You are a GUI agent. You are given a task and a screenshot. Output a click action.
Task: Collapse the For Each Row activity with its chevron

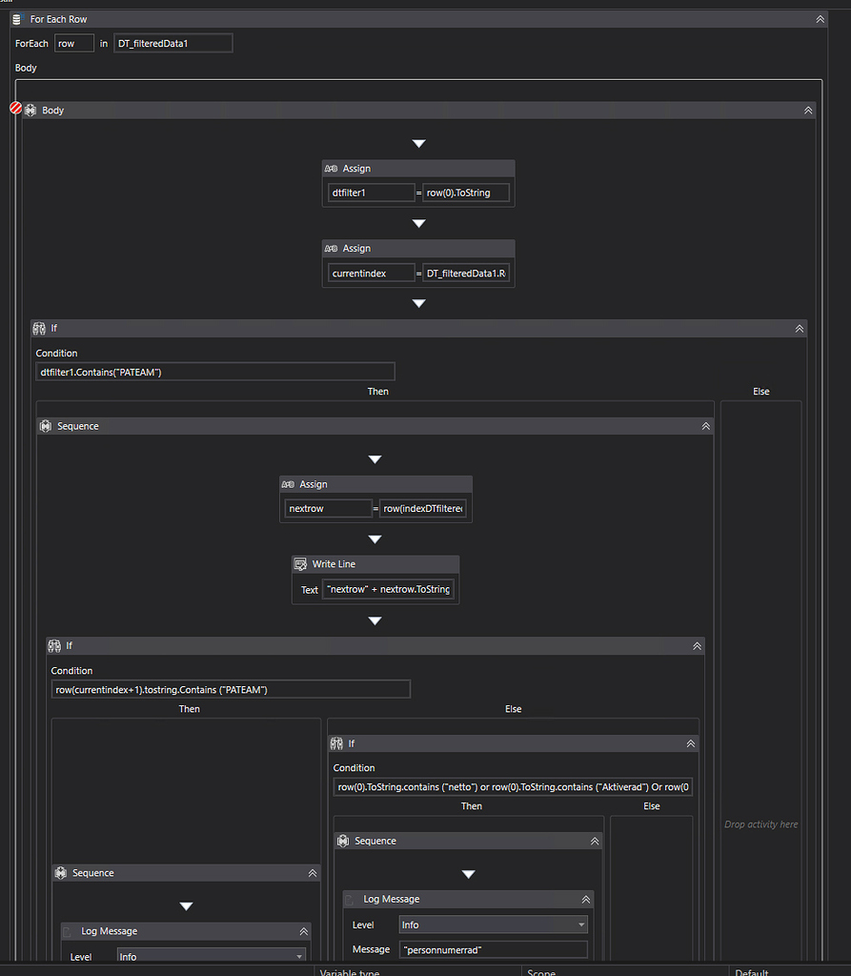pos(820,18)
